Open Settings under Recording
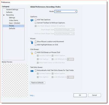This screenshot has width=109, height=105. (12, 18)
